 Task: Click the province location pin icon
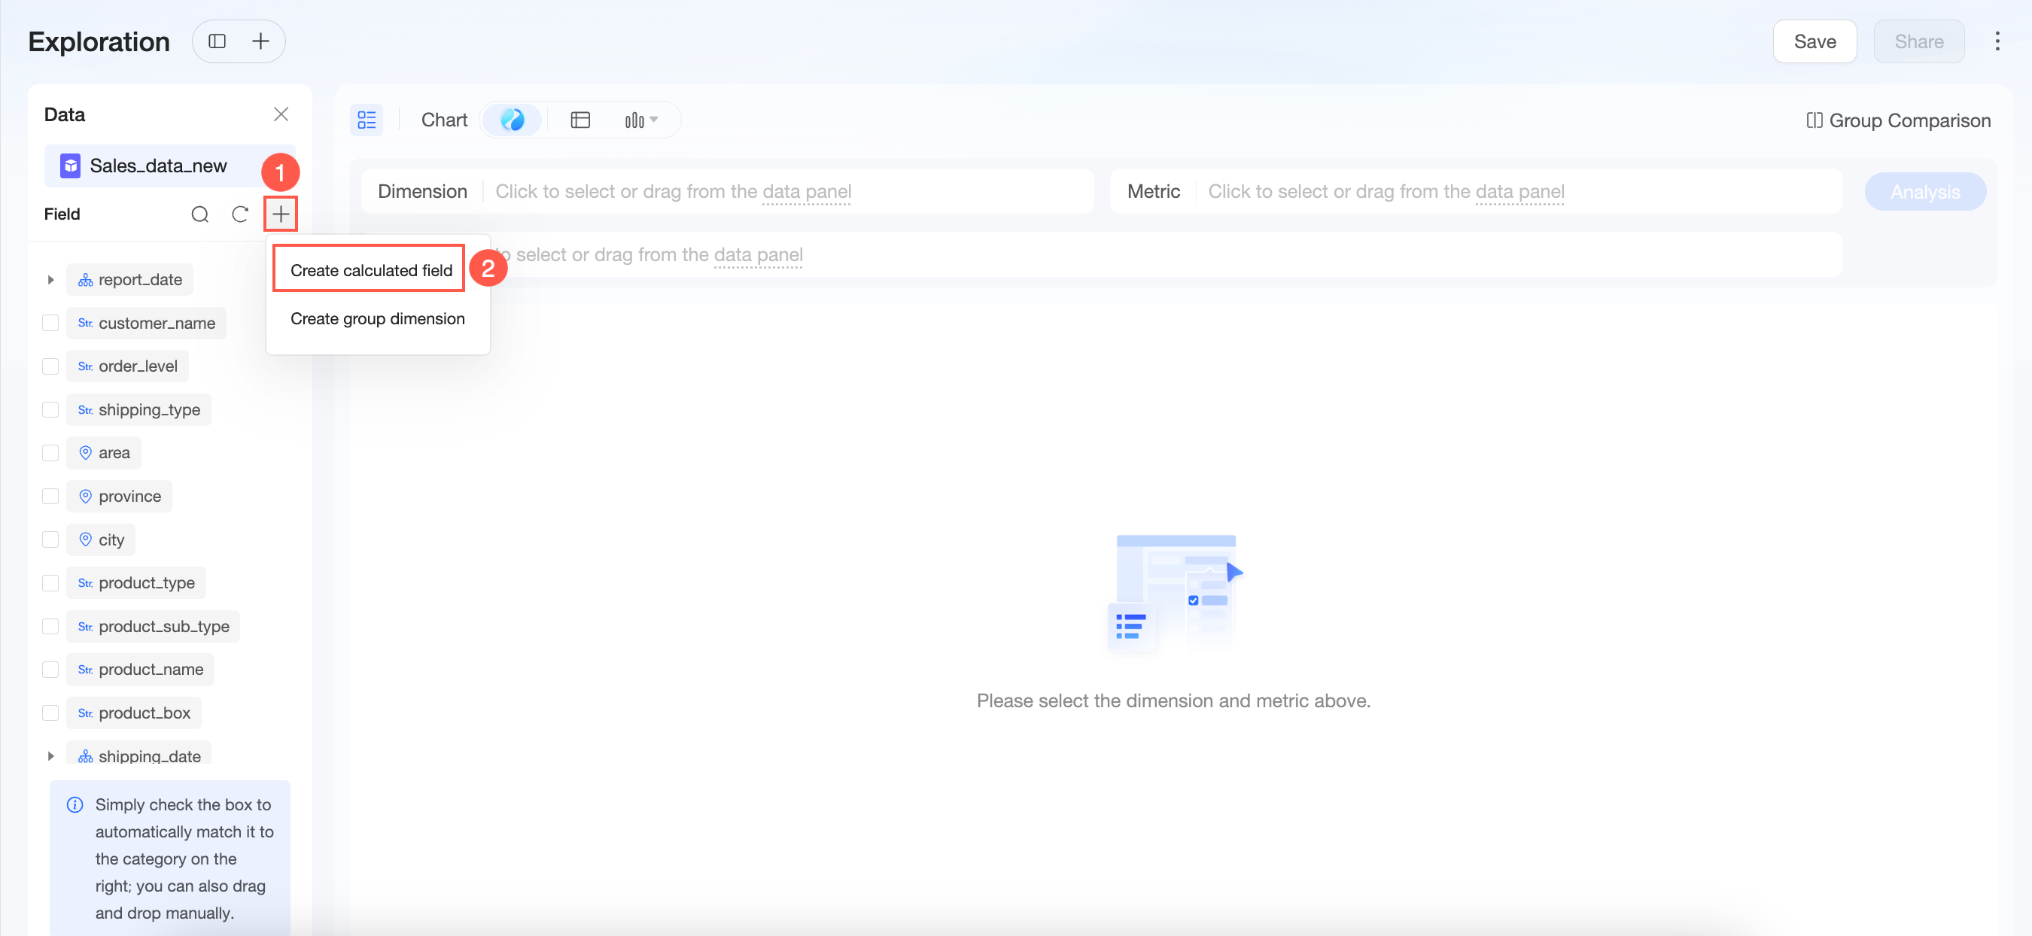pos(85,496)
